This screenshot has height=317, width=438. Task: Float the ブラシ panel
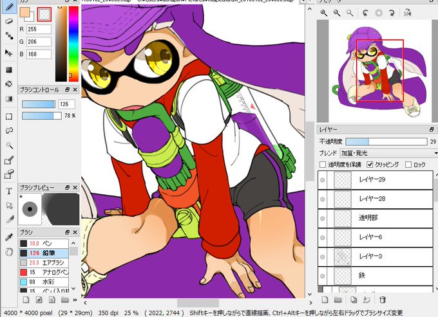click(x=68, y=232)
